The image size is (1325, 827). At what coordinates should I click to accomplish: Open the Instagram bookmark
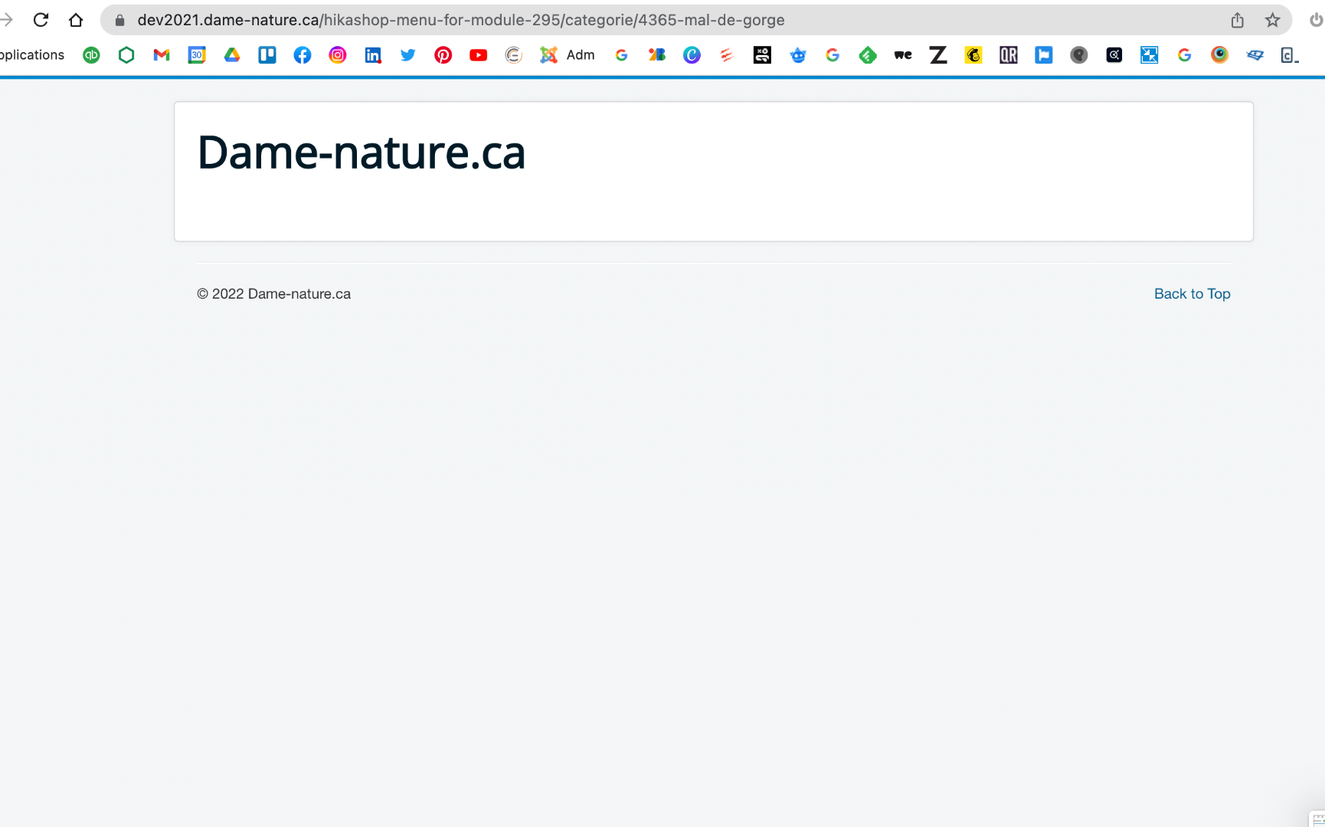coord(338,55)
